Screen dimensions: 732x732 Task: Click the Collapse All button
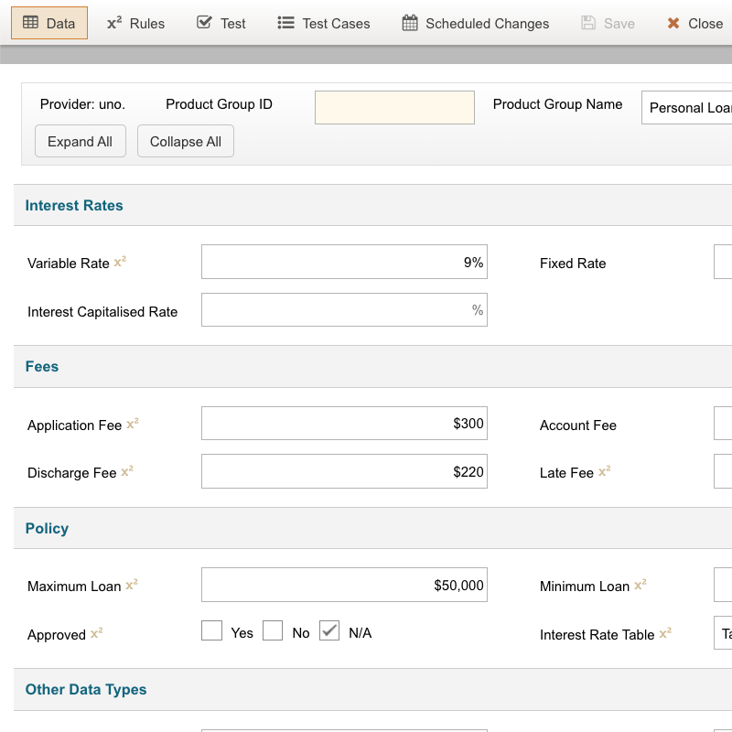186,141
